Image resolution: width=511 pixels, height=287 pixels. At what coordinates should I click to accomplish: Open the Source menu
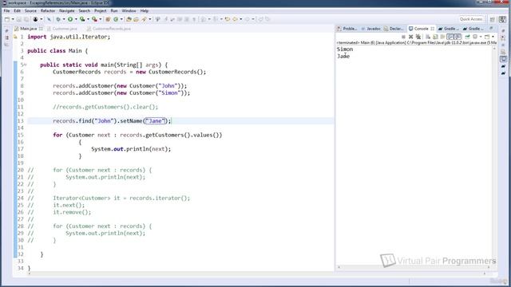(30, 10)
